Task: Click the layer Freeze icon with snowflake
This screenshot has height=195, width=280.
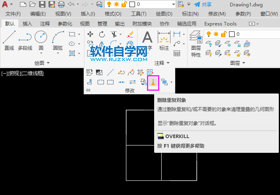Action: [x=228, y=44]
